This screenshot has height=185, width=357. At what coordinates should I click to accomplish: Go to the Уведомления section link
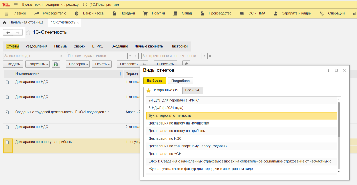(36, 46)
